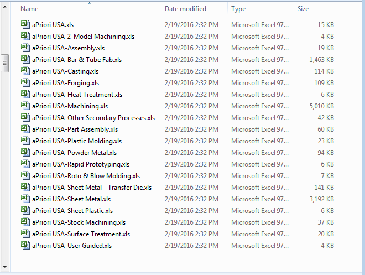The image size is (365, 275).
Task: Select file name aPriori USA-Part Assembly.xls
Action: (75, 129)
